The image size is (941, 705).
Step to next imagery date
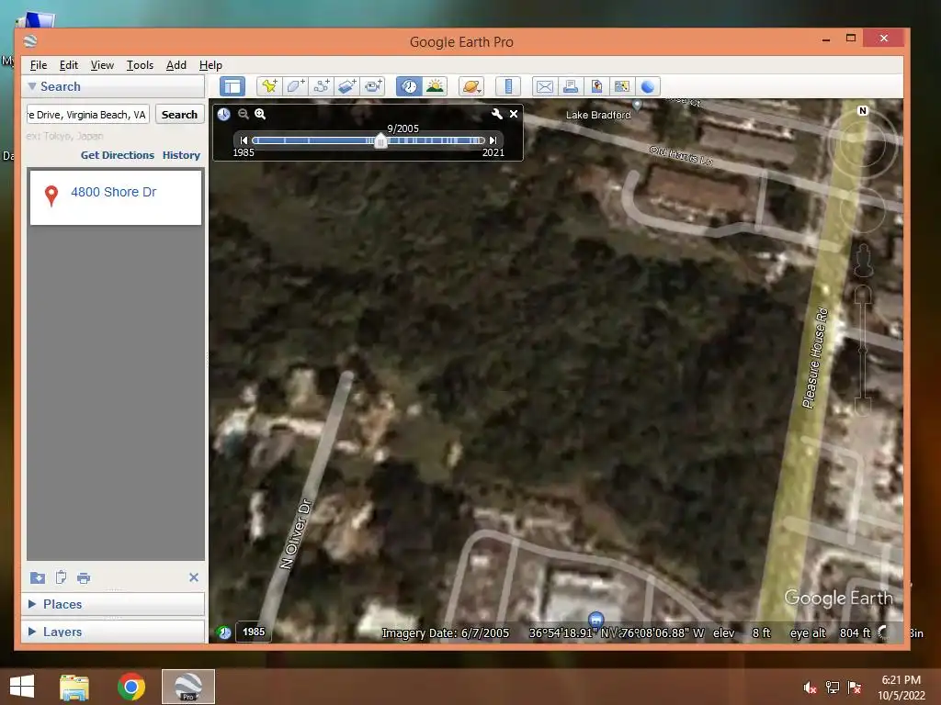coord(493,140)
